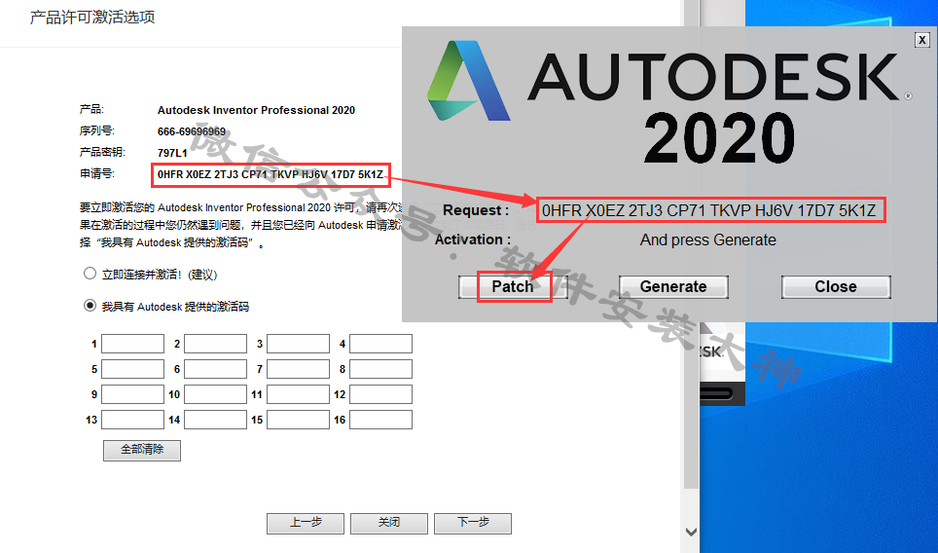Click the product name Autodesk Inventor Professional 2020
Viewport: 938px width, 553px height.
[x=256, y=110]
